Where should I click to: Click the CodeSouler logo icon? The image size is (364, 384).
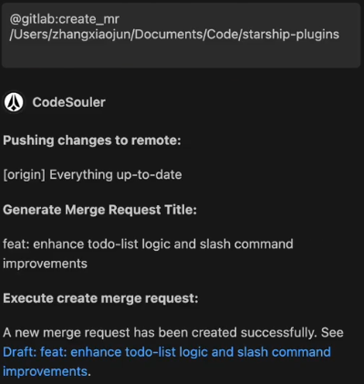(x=14, y=102)
